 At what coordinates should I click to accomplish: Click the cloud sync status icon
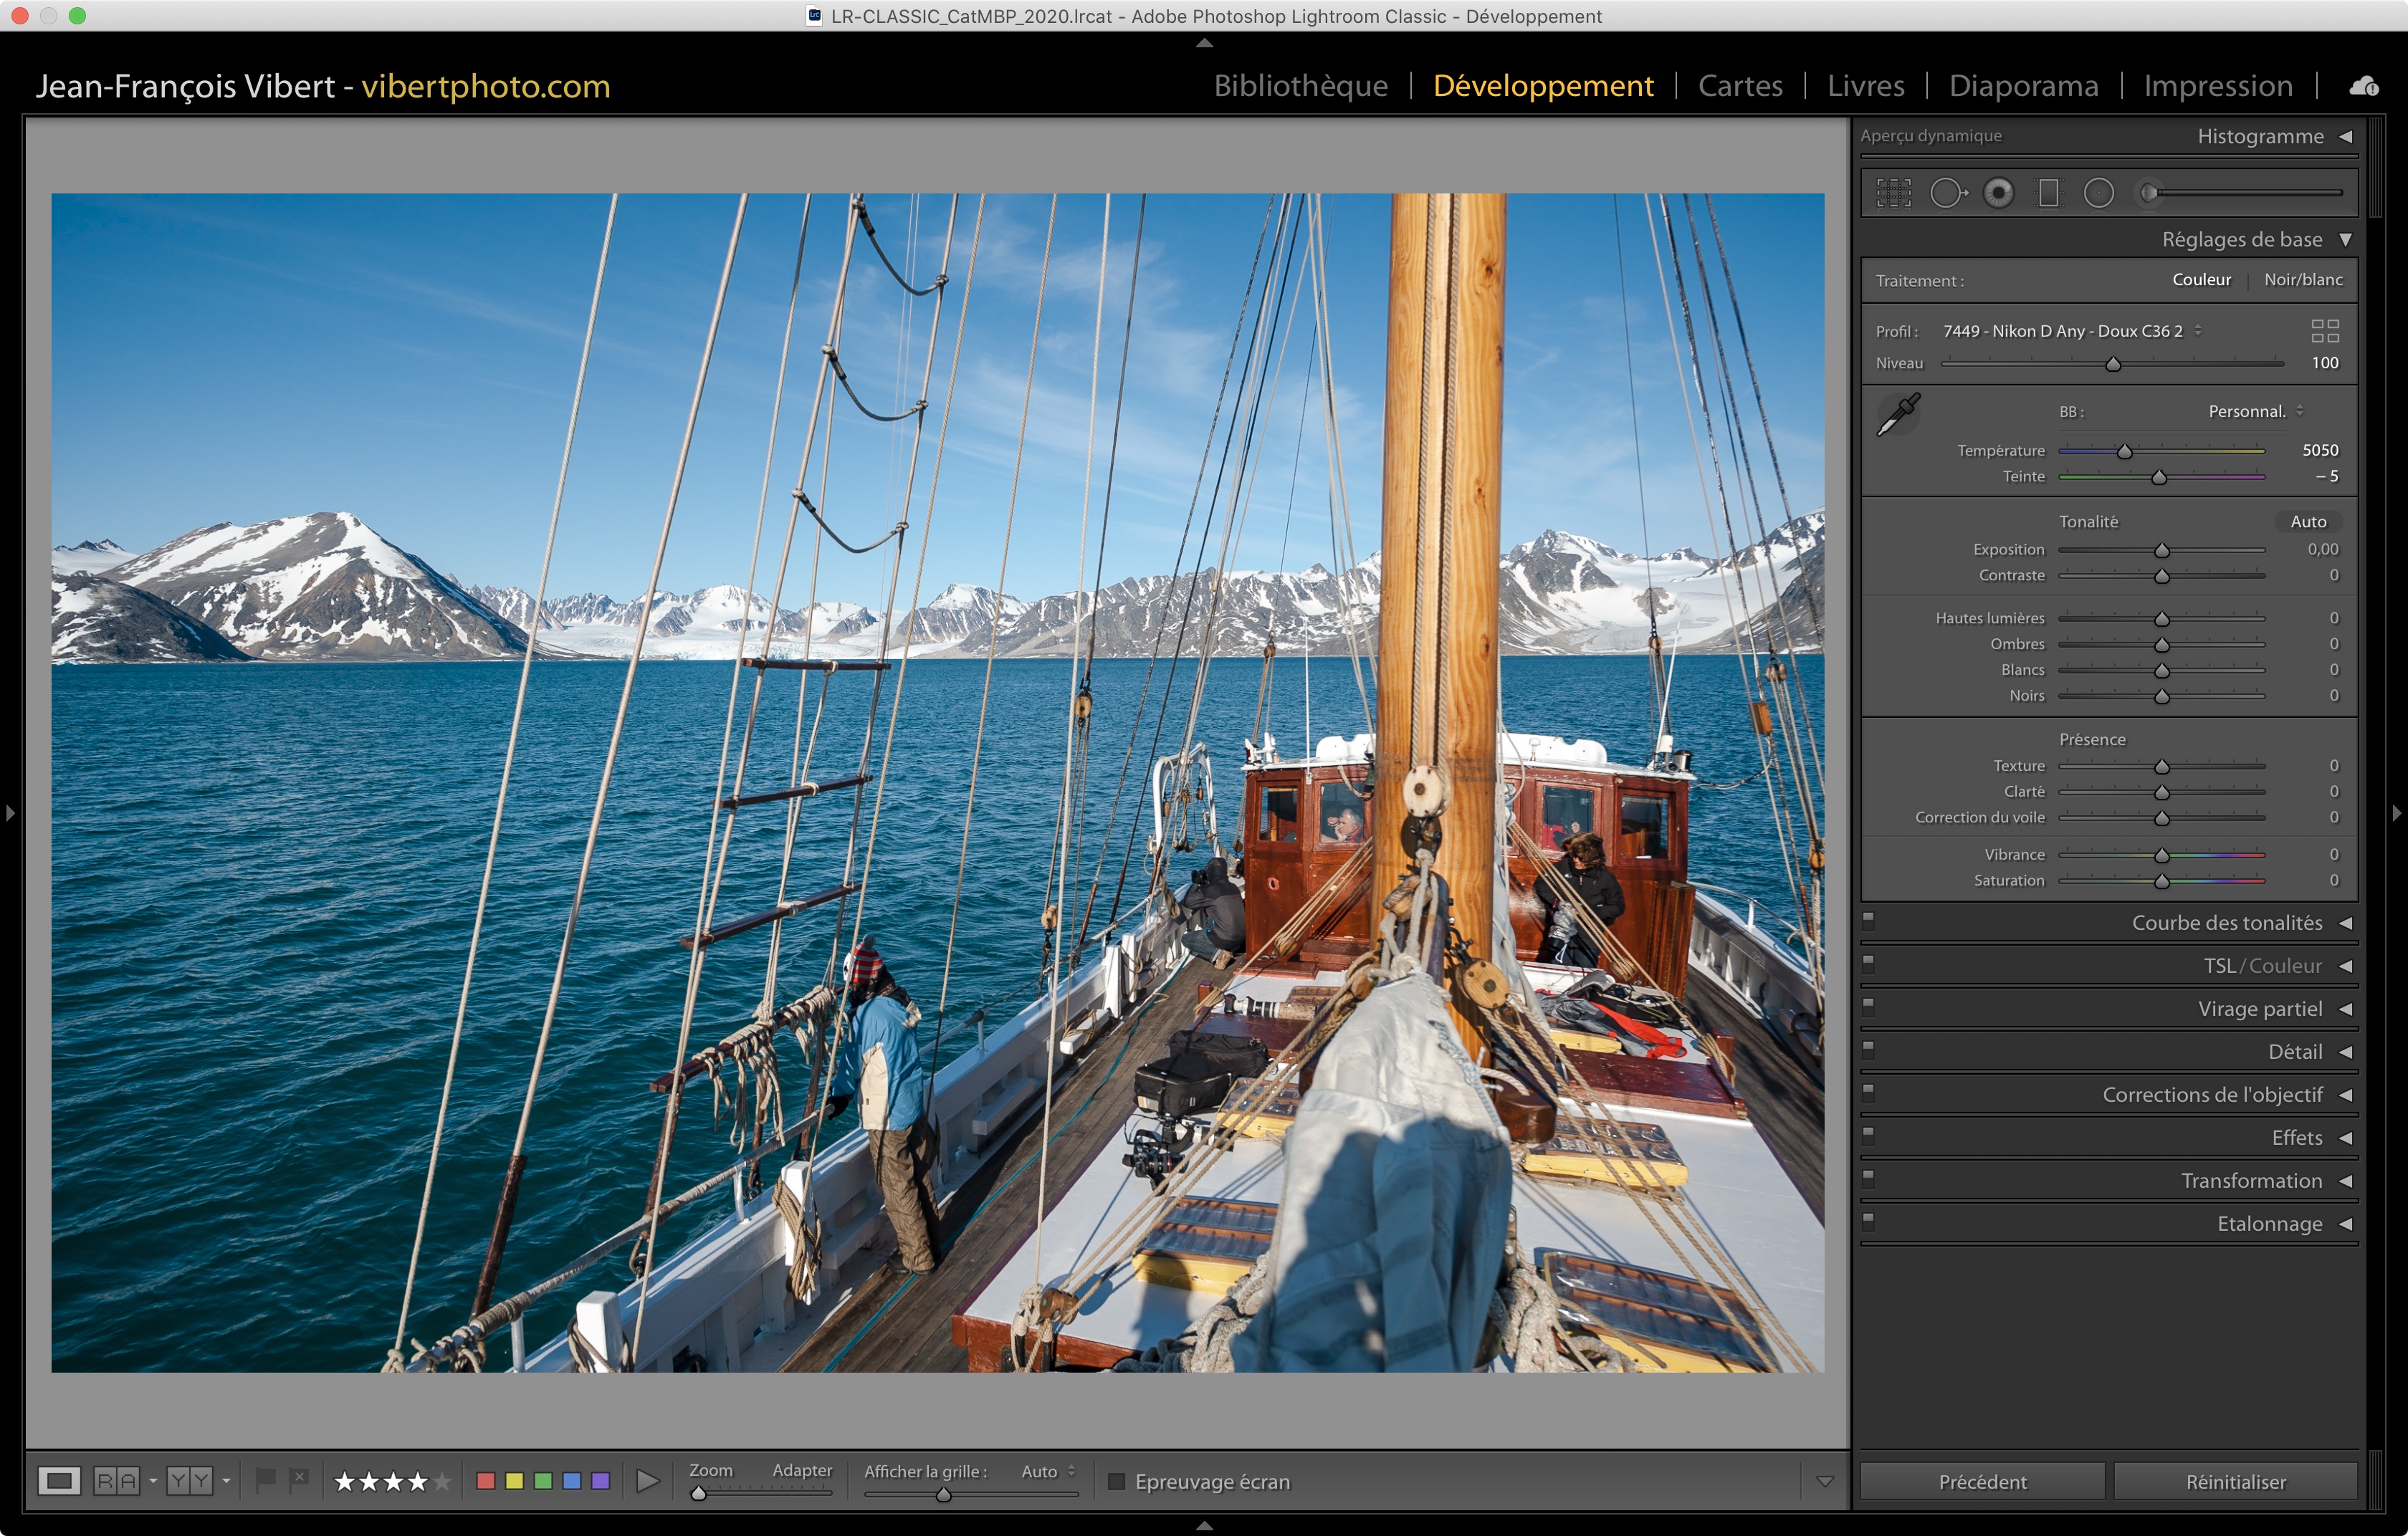click(x=2364, y=86)
